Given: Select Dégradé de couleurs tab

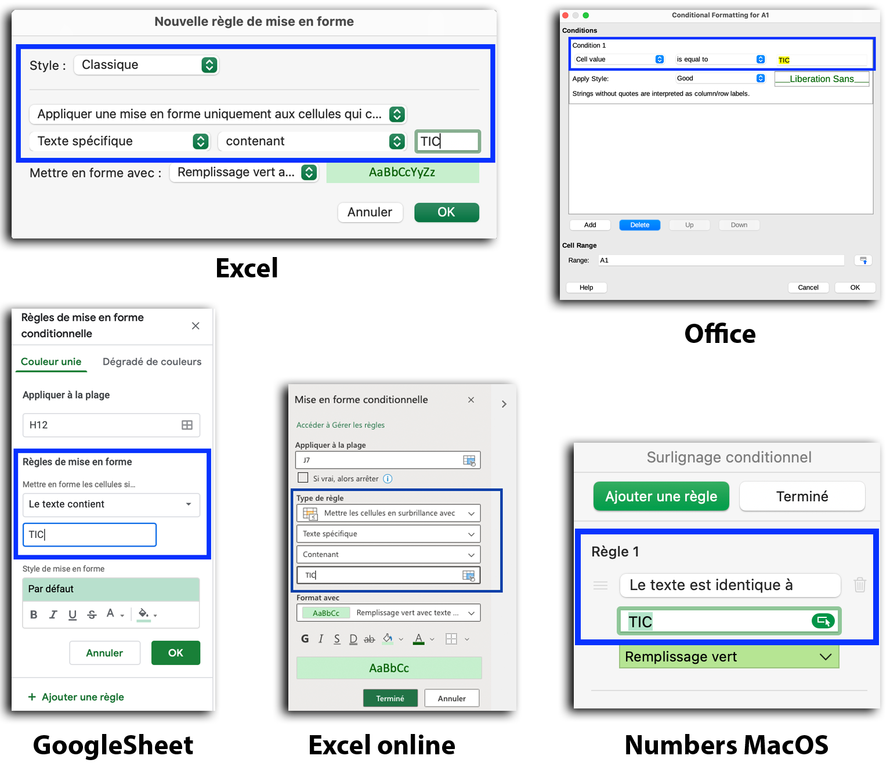Looking at the screenshot, I should click(152, 361).
